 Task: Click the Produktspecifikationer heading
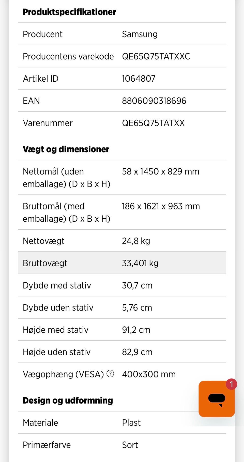69,12
